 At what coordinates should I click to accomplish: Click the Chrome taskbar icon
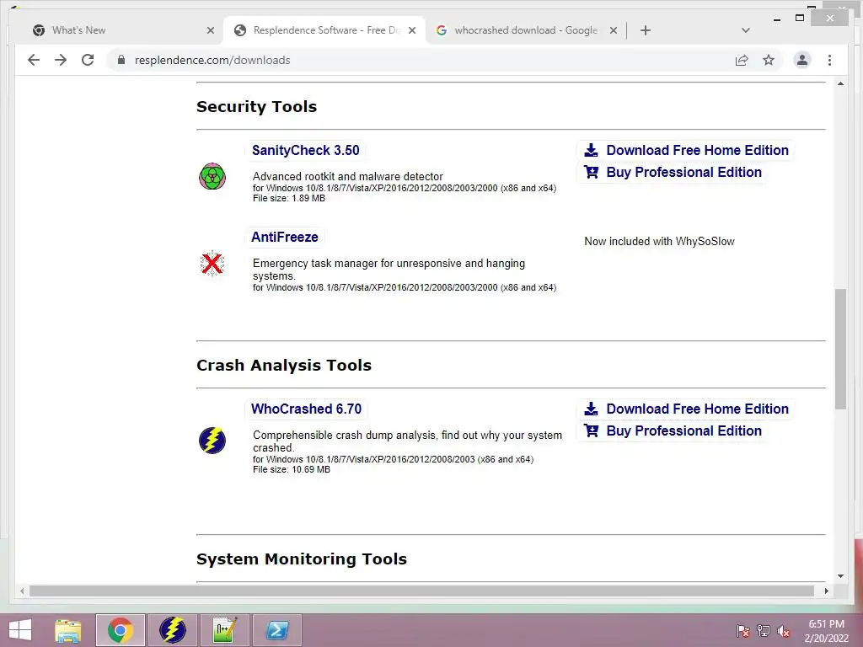[x=121, y=630]
